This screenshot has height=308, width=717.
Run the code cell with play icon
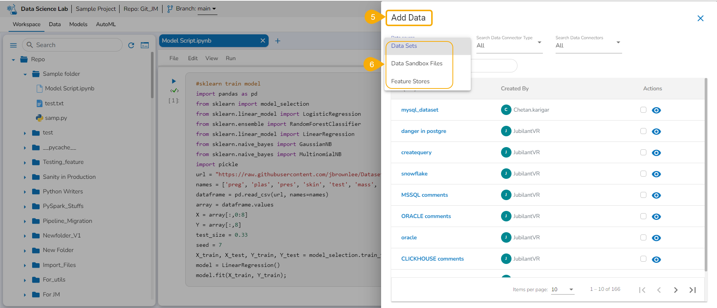pos(174,81)
